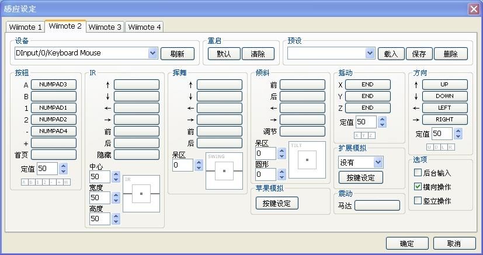Decrease the IR 宽度 width value
Image resolution: width=483 pixels, height=255 pixels.
pyautogui.click(x=116, y=201)
